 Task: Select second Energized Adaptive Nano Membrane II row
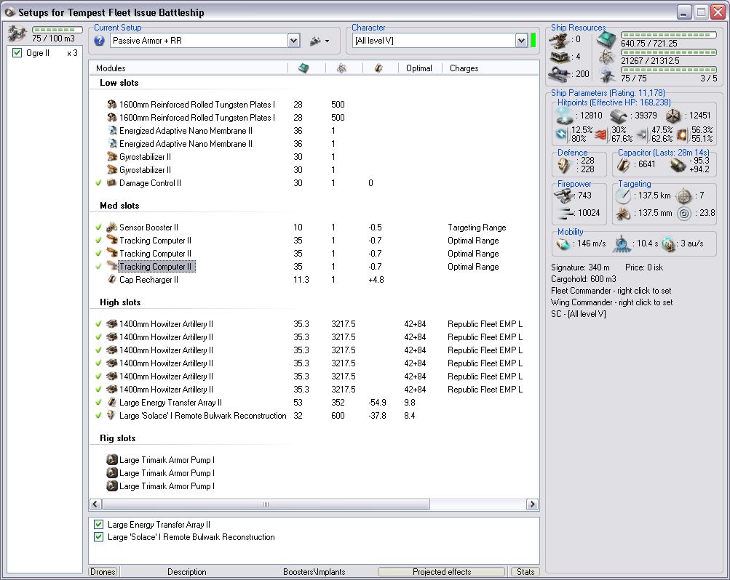click(314, 144)
